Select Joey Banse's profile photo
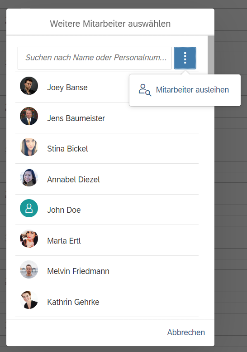This screenshot has width=247, height=352. 29,86
